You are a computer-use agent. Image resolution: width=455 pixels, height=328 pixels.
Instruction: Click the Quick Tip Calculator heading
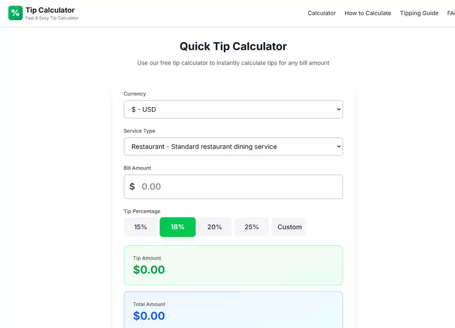[x=233, y=47]
